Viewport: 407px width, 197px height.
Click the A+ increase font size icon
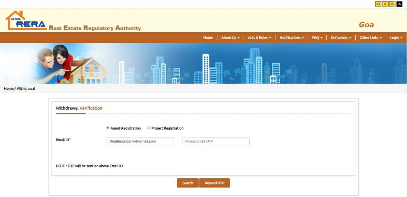[x=378, y=4]
